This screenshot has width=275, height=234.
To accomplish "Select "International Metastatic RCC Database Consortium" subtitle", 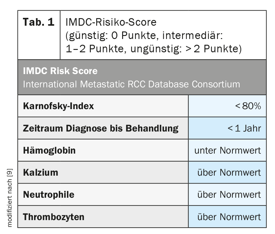I will coord(131,84).
